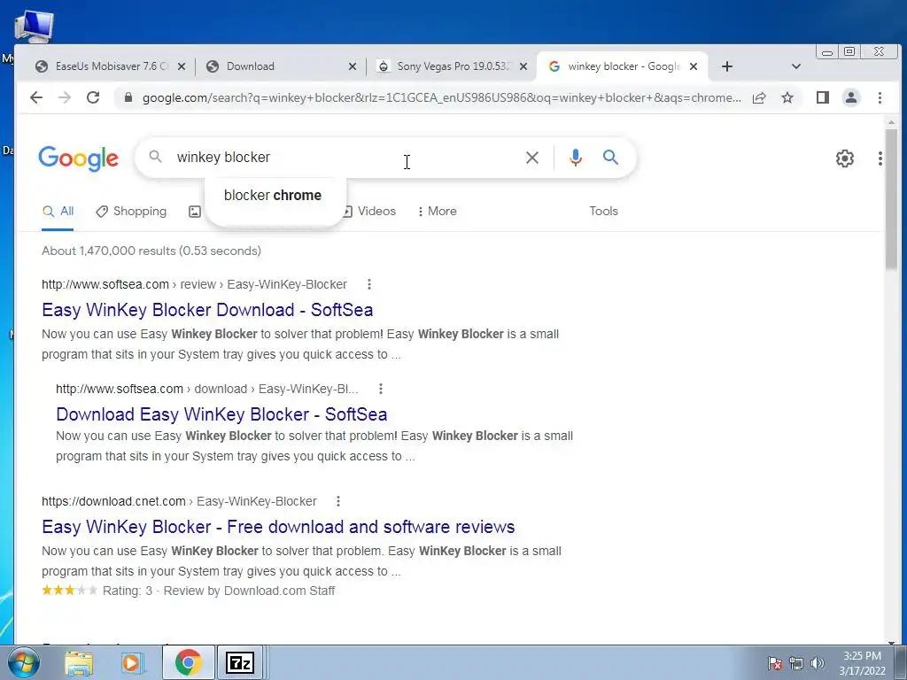This screenshot has height=680, width=907.
Task: Start a voice search with microphone
Action: (576, 158)
